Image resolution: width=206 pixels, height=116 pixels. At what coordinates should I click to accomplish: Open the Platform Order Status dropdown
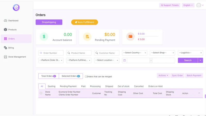51,60
